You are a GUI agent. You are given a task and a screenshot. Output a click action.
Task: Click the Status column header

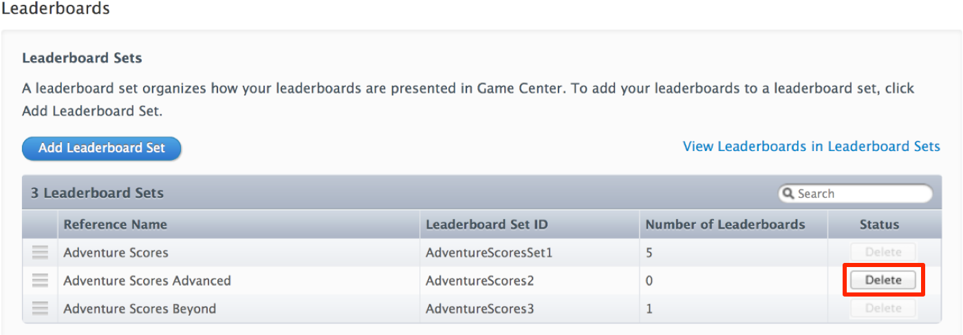click(x=879, y=224)
